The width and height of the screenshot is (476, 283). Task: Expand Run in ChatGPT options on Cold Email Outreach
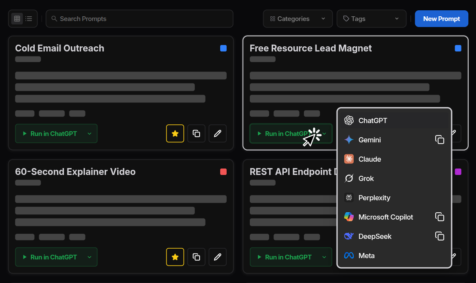point(89,133)
